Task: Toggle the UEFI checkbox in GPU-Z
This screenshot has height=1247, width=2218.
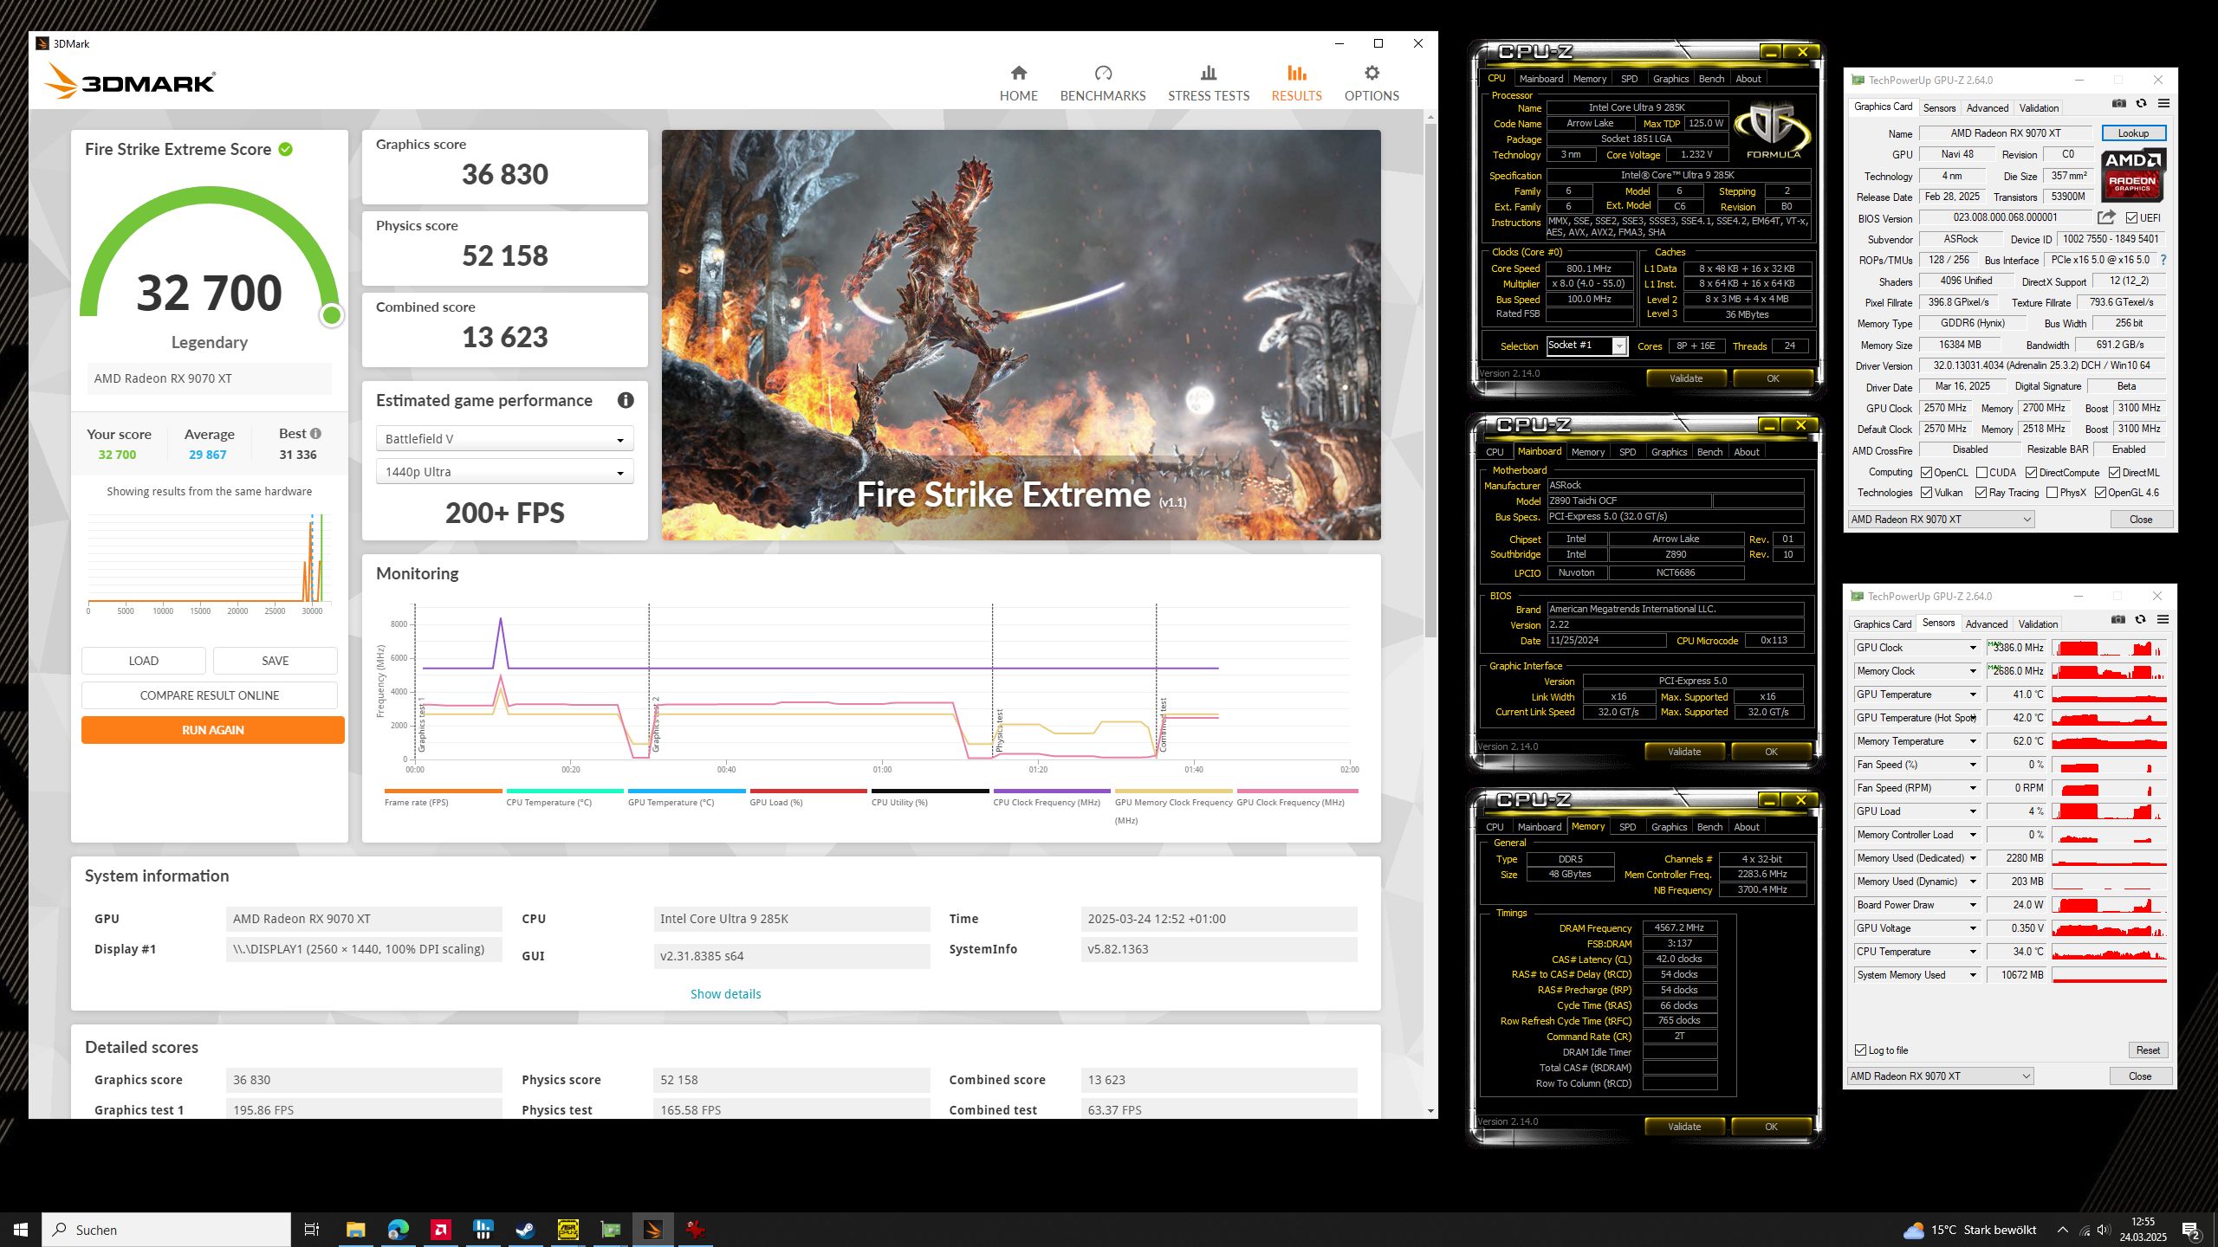Action: (2131, 218)
